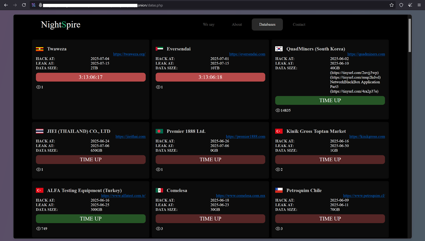
Task: Click the ALFA Testing Equipment (Turkey) title
Action: tap(84, 190)
